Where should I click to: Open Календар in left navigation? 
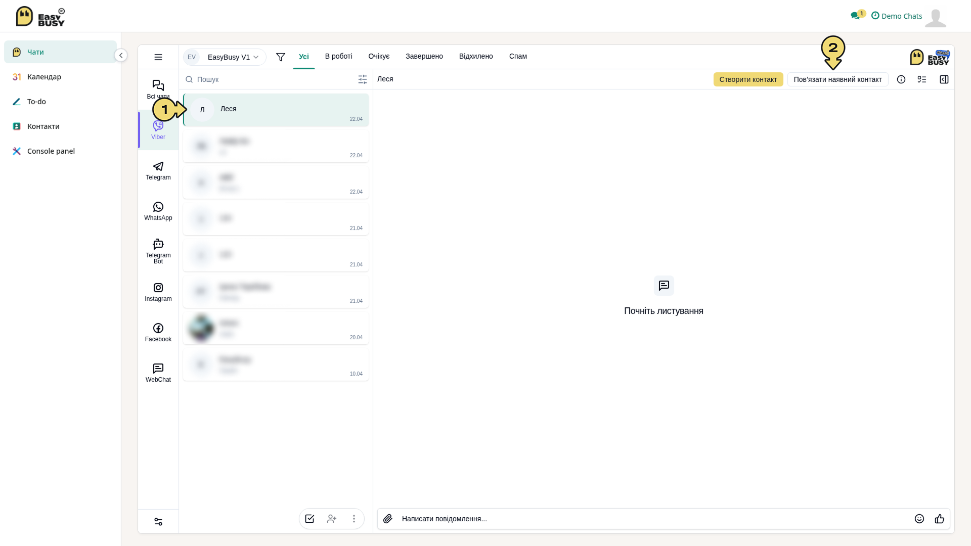click(x=60, y=77)
